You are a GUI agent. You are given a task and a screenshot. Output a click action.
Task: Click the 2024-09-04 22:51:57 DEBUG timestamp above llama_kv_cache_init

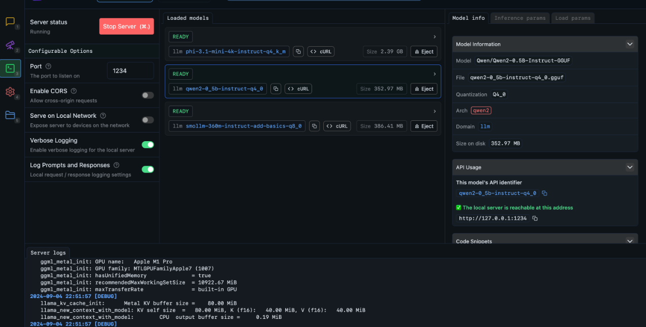coord(74,296)
